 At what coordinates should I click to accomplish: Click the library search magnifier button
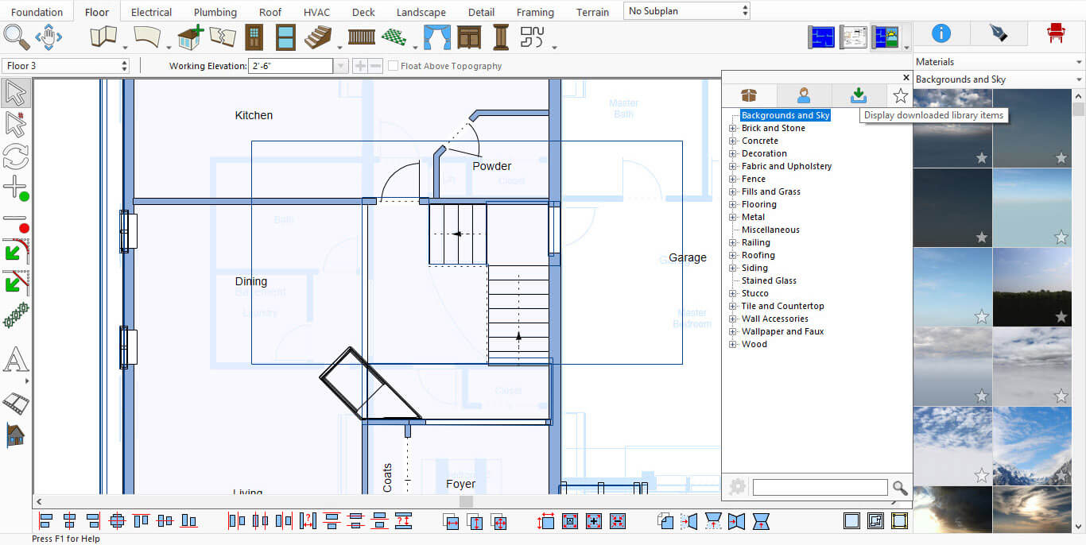coord(900,488)
